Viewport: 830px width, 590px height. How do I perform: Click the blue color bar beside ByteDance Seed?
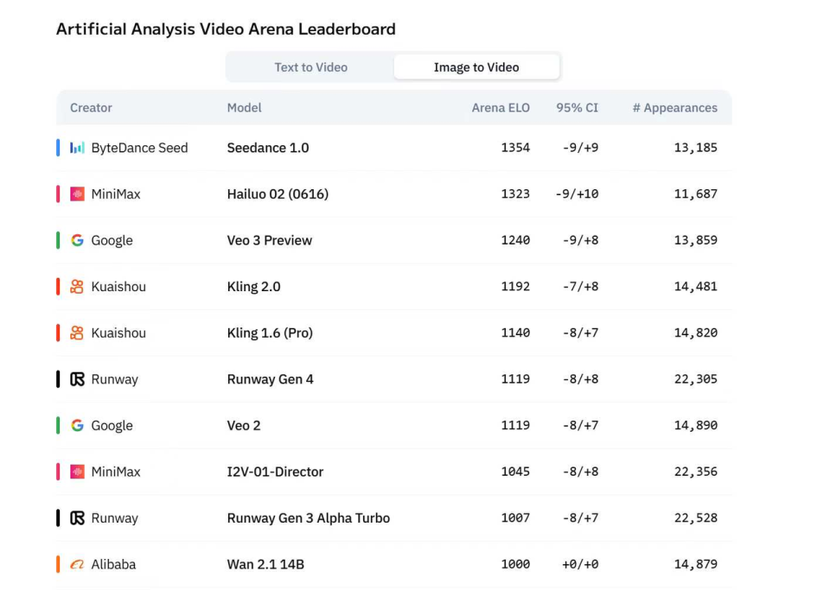point(58,148)
